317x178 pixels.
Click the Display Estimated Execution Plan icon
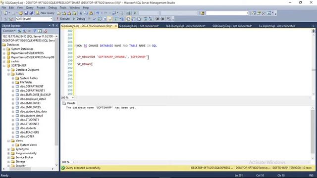(100, 19)
